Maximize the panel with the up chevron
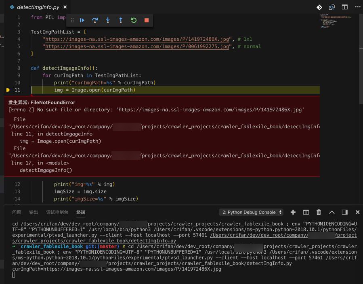 point(332,212)
